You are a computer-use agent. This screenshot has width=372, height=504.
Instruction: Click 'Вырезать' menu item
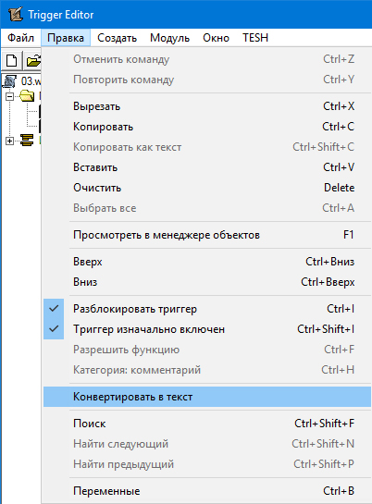pos(207,106)
